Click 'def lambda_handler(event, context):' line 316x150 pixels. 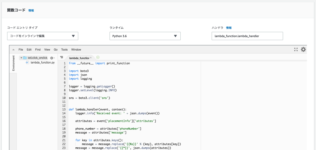click(97, 109)
